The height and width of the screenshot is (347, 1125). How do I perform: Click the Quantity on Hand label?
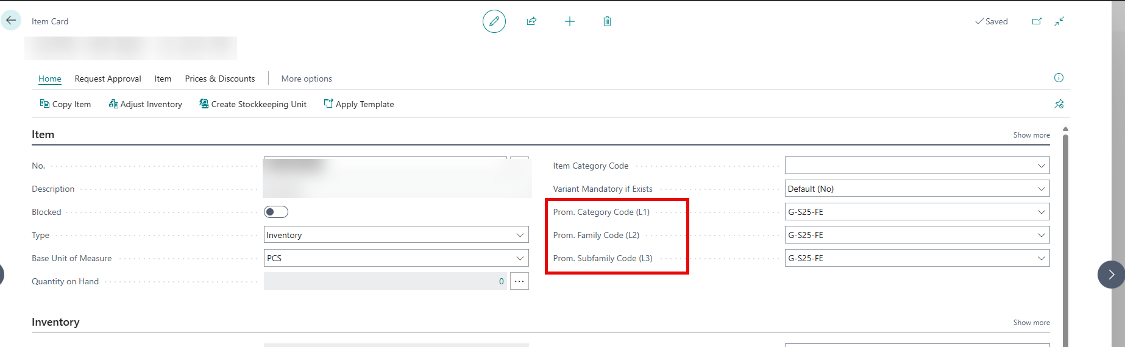[65, 281]
